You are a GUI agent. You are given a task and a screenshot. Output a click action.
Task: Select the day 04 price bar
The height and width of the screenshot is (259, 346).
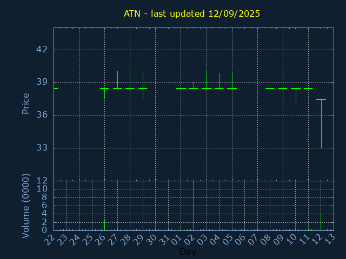pyautogui.click(x=219, y=81)
